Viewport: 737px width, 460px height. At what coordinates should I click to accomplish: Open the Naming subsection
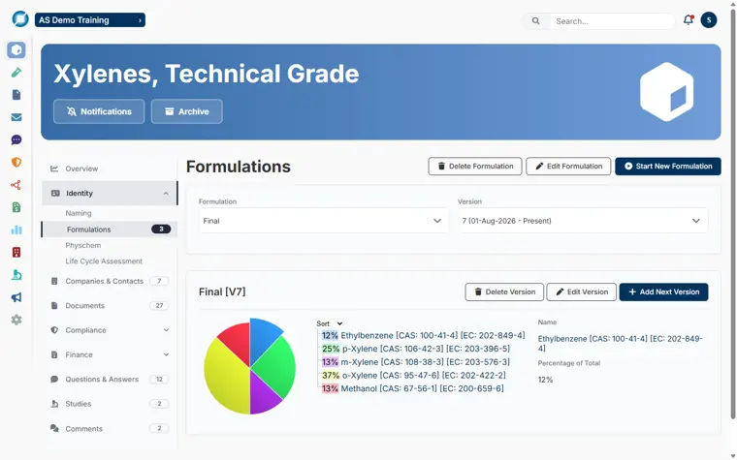point(79,213)
